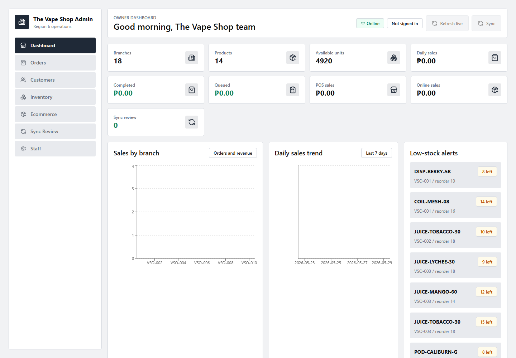Click the Orders and revenue chip
Viewport: 516px width, 358px height.
[233, 153]
